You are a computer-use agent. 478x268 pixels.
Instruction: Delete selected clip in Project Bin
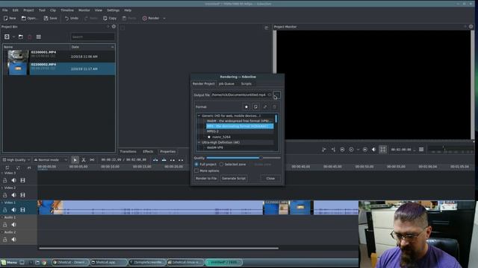(x=30, y=36)
